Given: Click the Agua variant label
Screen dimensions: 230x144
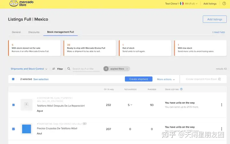Looking at the screenshot, I should coord(40,111).
